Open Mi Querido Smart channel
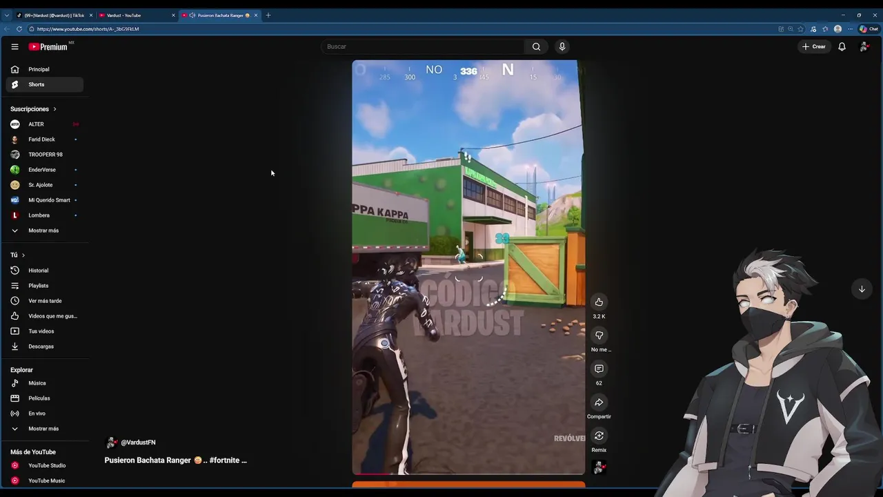 pyautogui.click(x=45, y=200)
